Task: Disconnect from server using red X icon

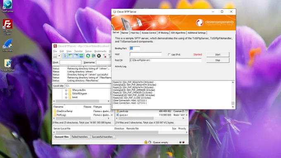Action: tap(105, 56)
